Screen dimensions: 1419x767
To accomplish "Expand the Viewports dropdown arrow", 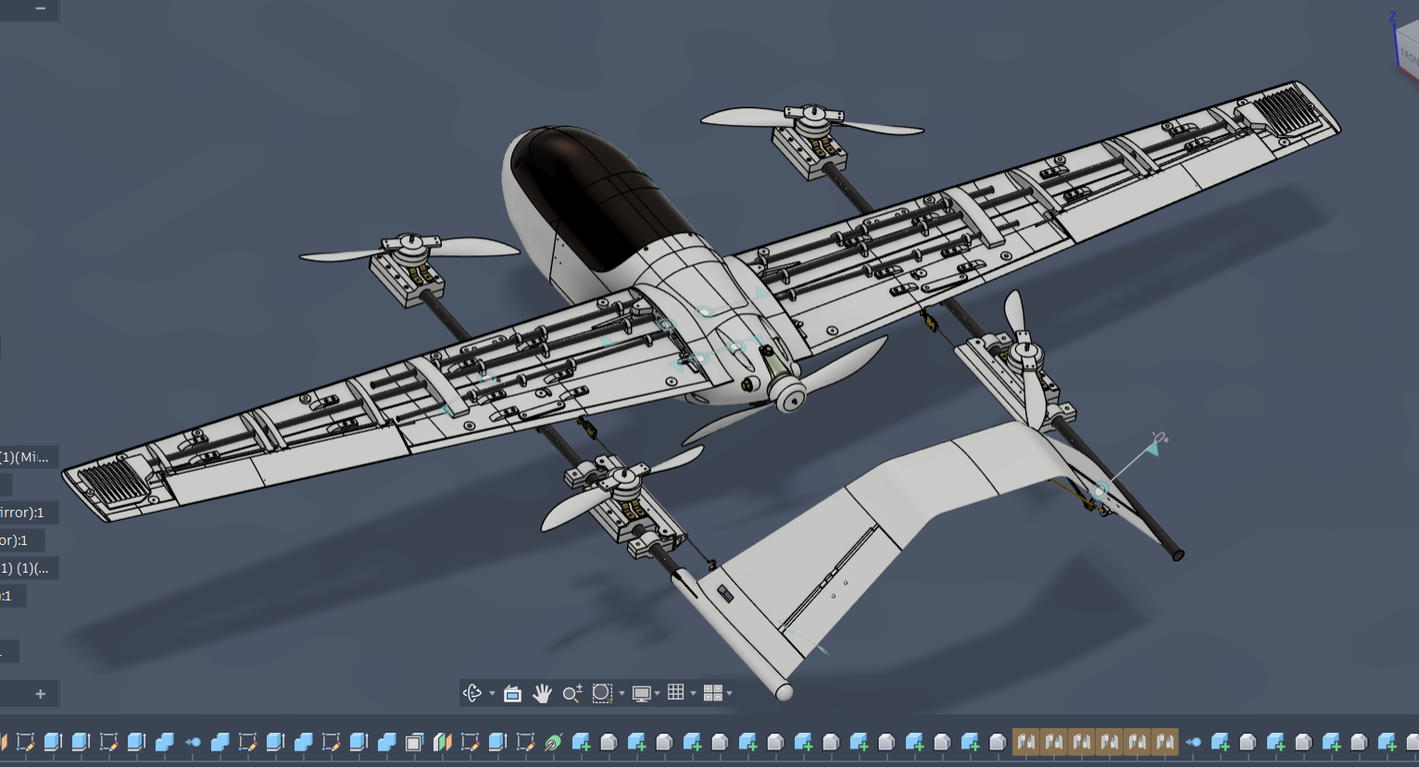I will point(729,693).
